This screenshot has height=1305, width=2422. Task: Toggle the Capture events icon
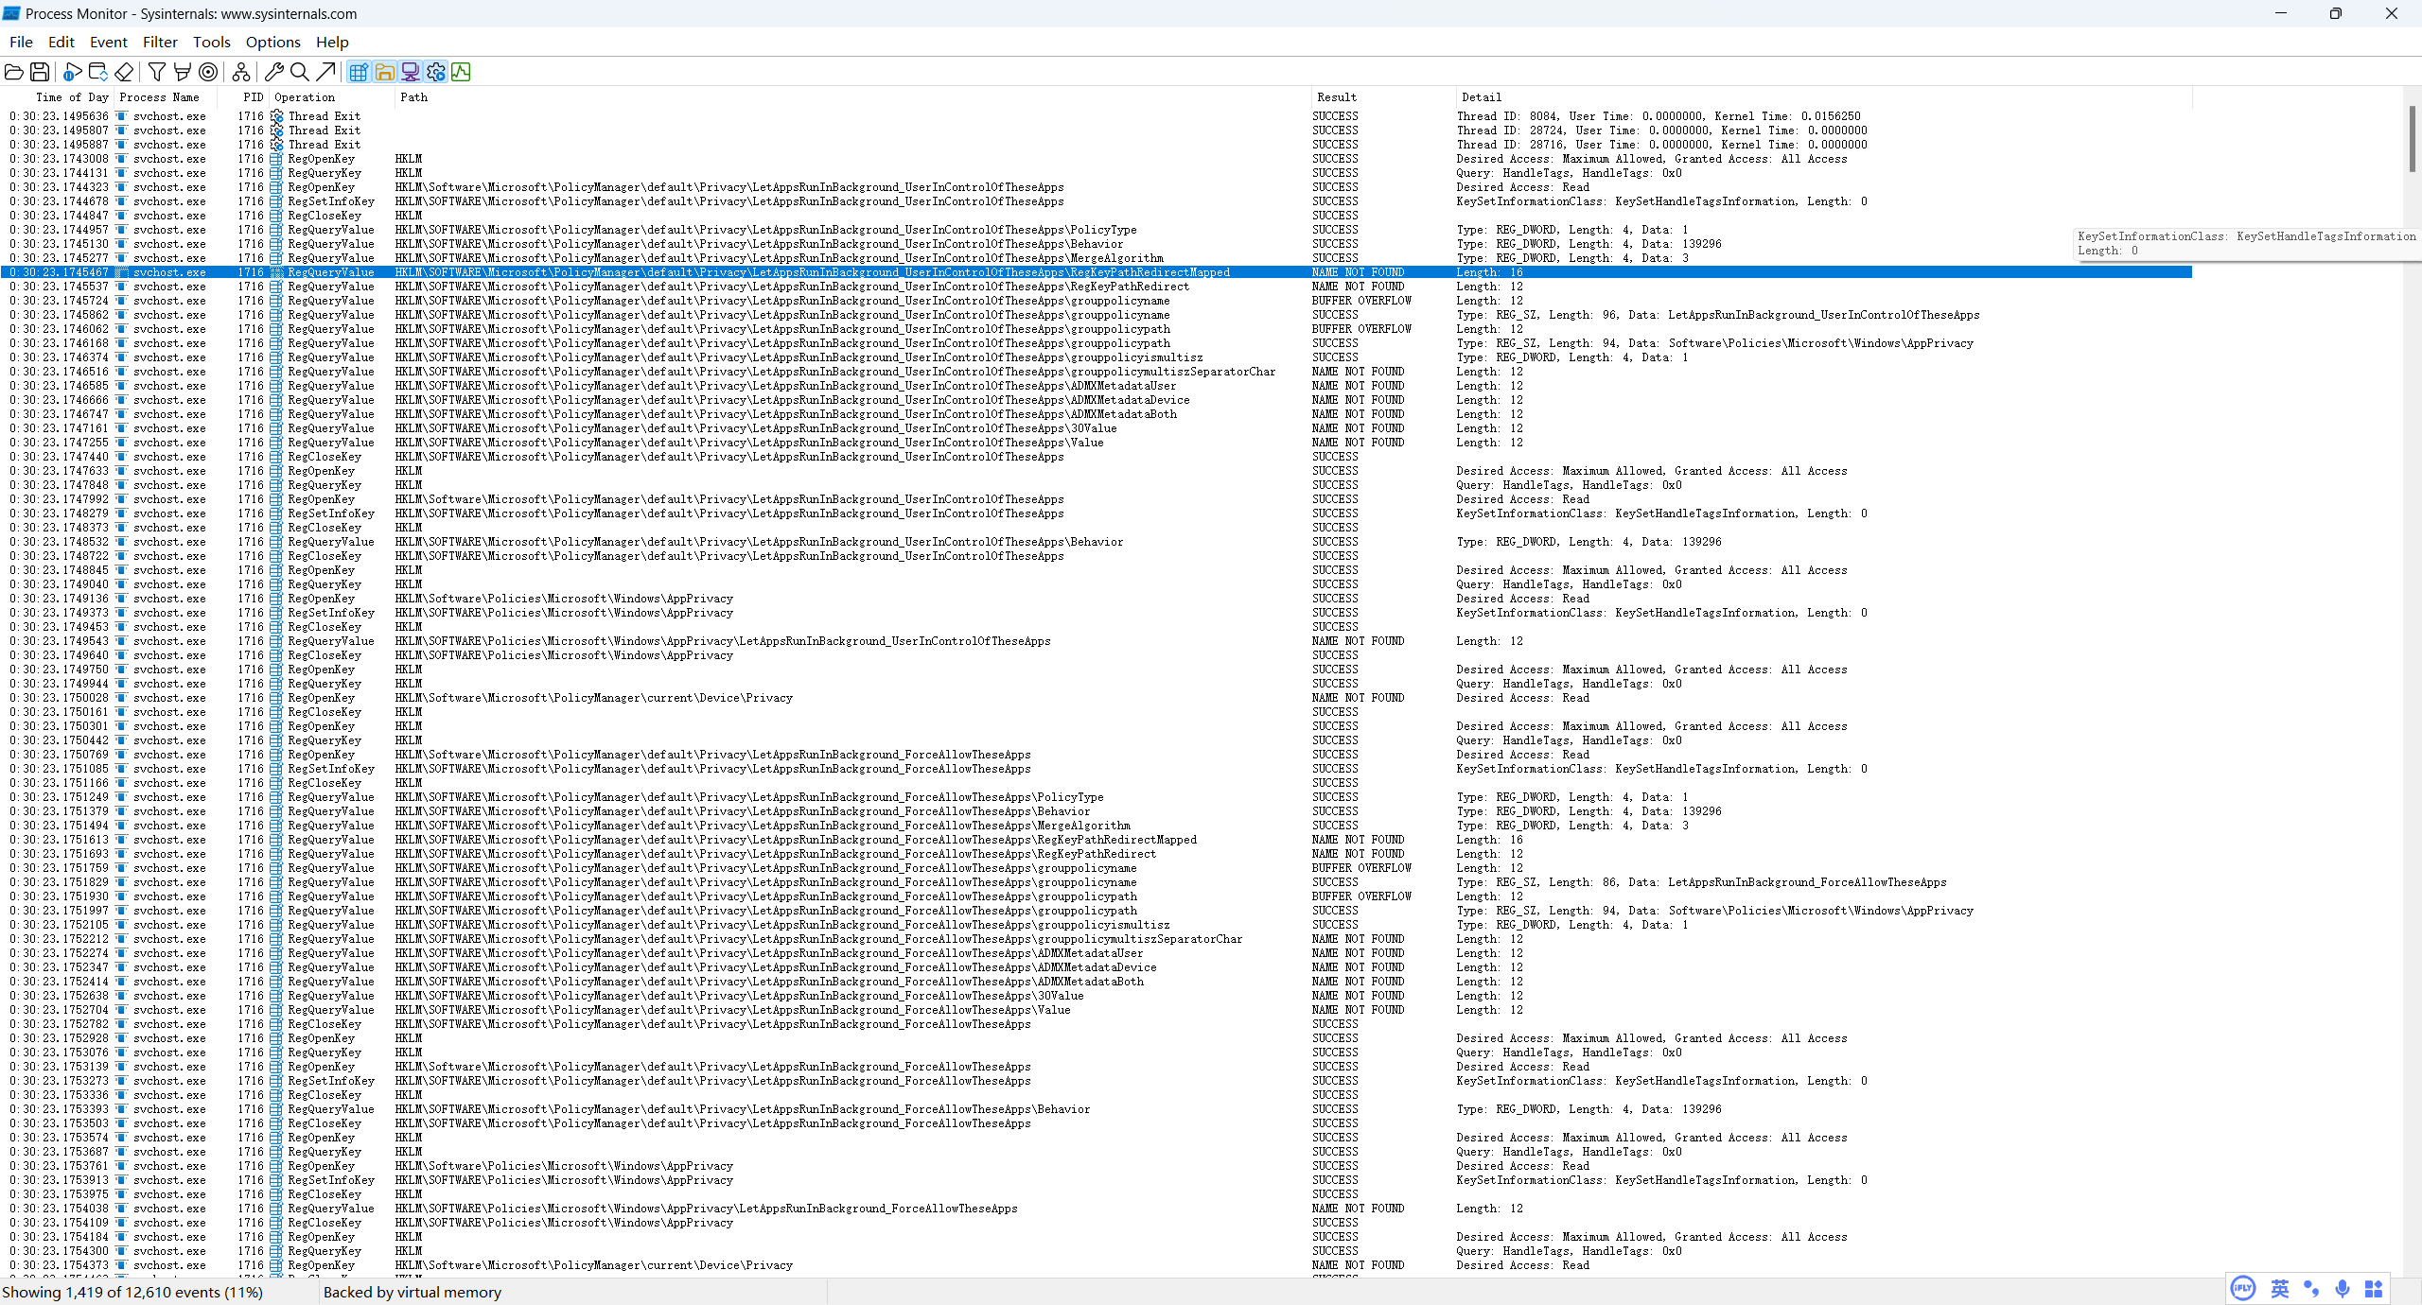(72, 72)
